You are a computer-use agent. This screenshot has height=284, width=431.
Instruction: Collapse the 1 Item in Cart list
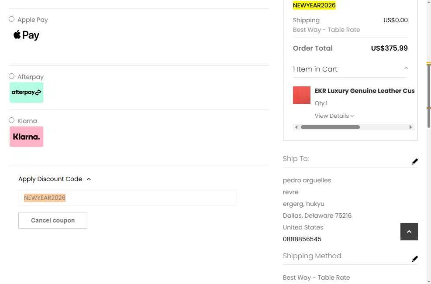click(x=406, y=68)
